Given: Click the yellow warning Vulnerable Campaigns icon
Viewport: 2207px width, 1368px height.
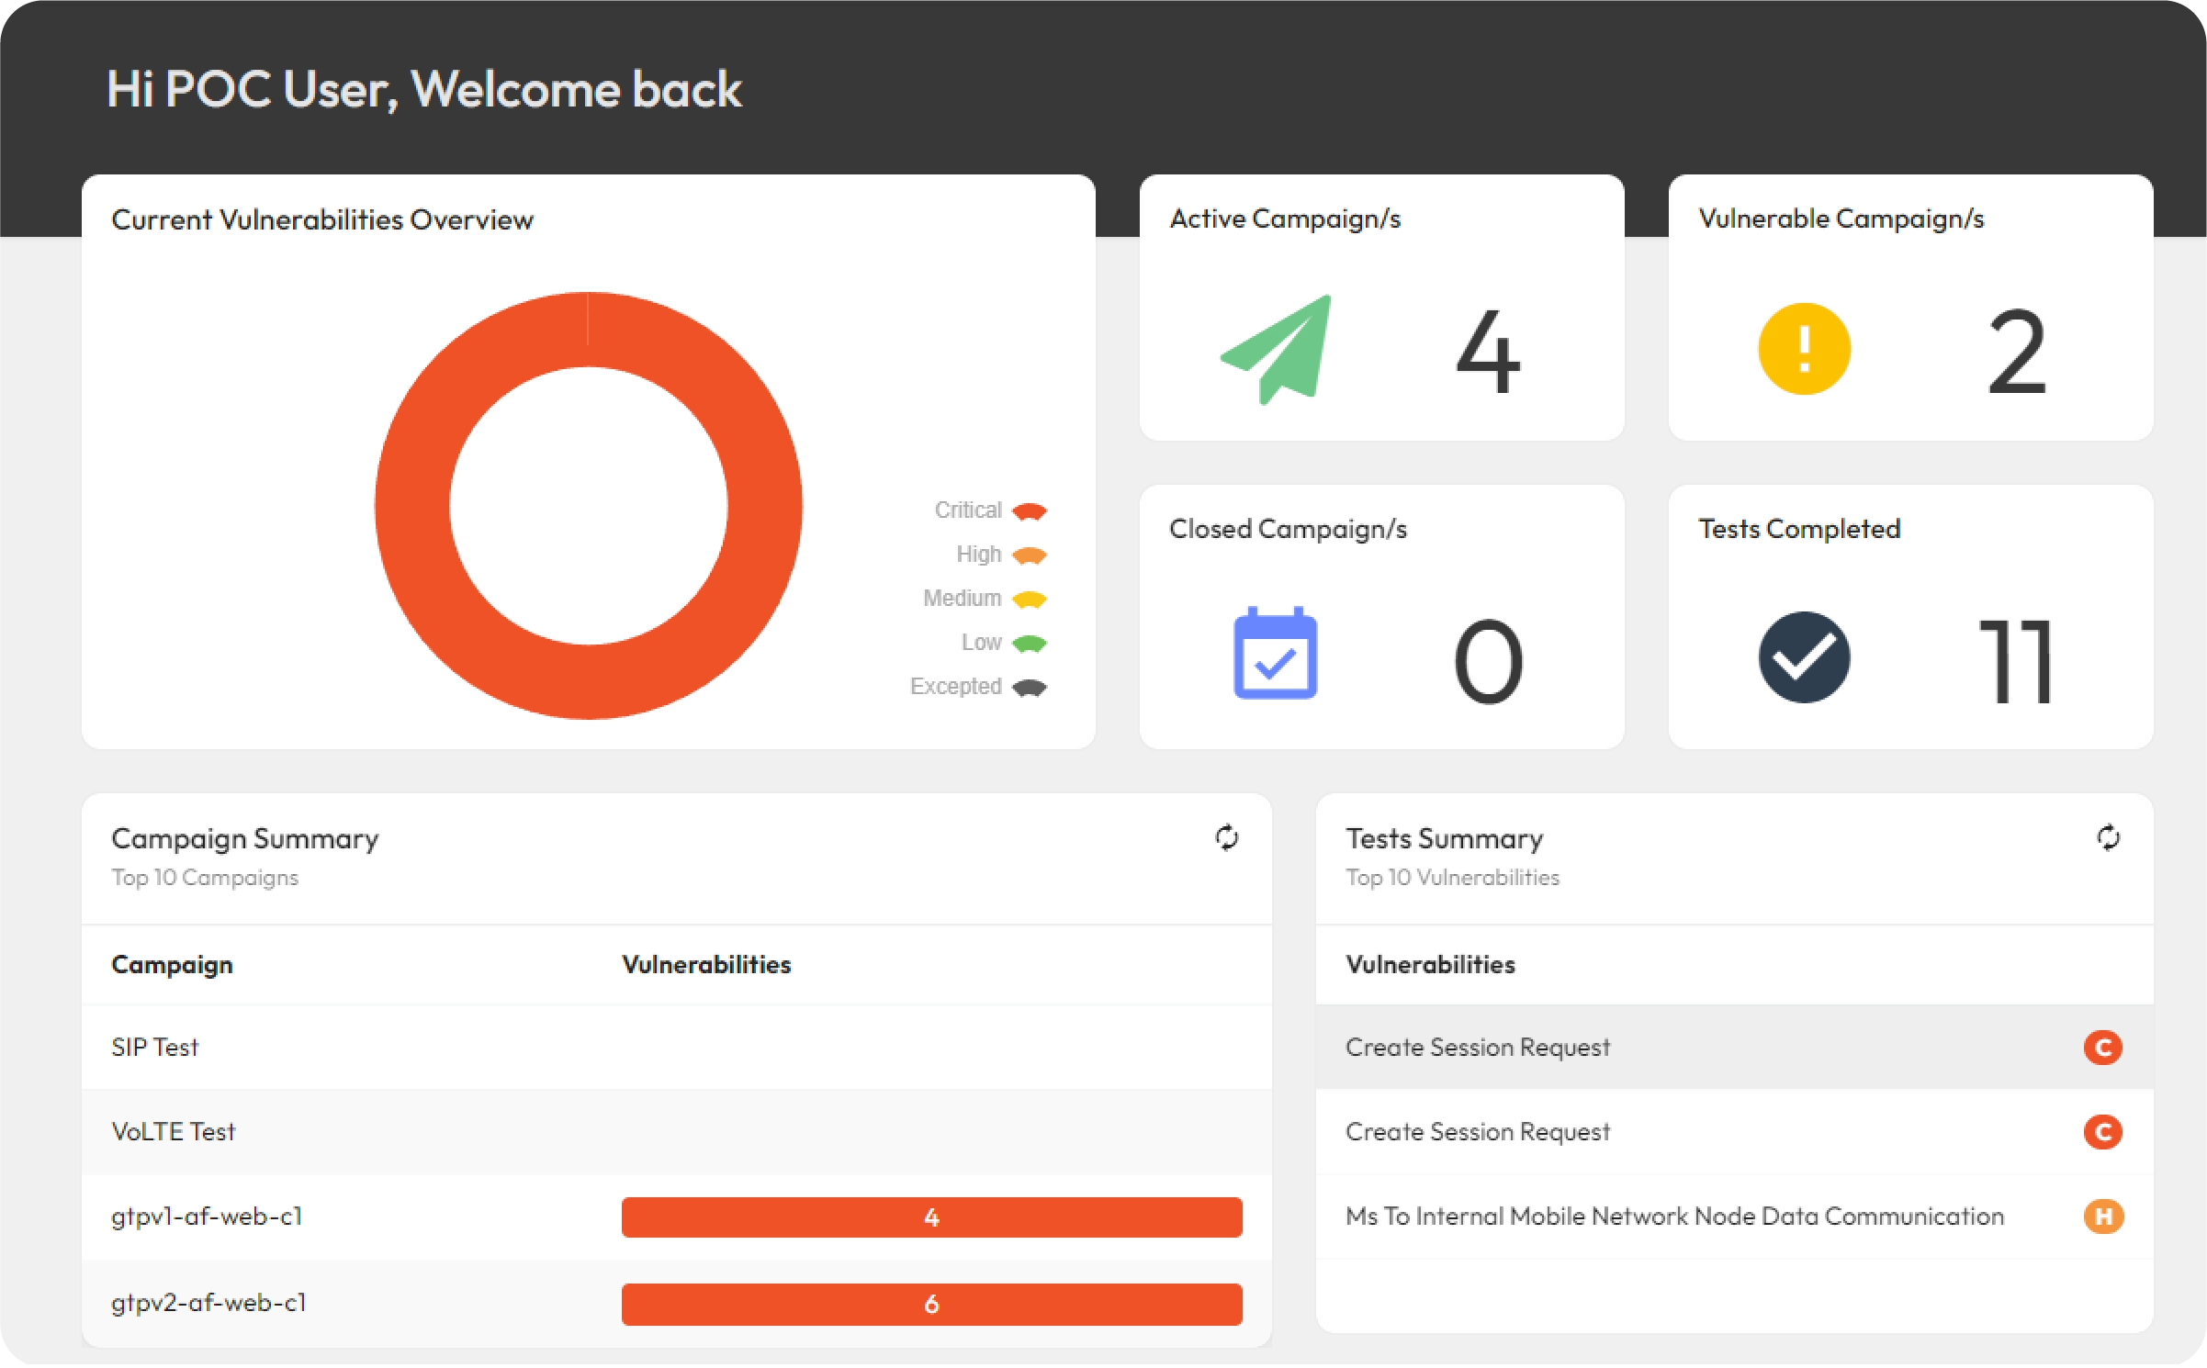Looking at the screenshot, I should [1804, 349].
